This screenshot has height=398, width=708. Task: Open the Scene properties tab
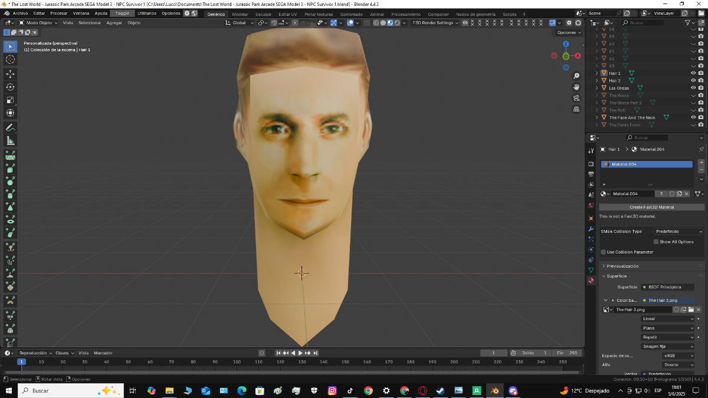(x=591, y=195)
